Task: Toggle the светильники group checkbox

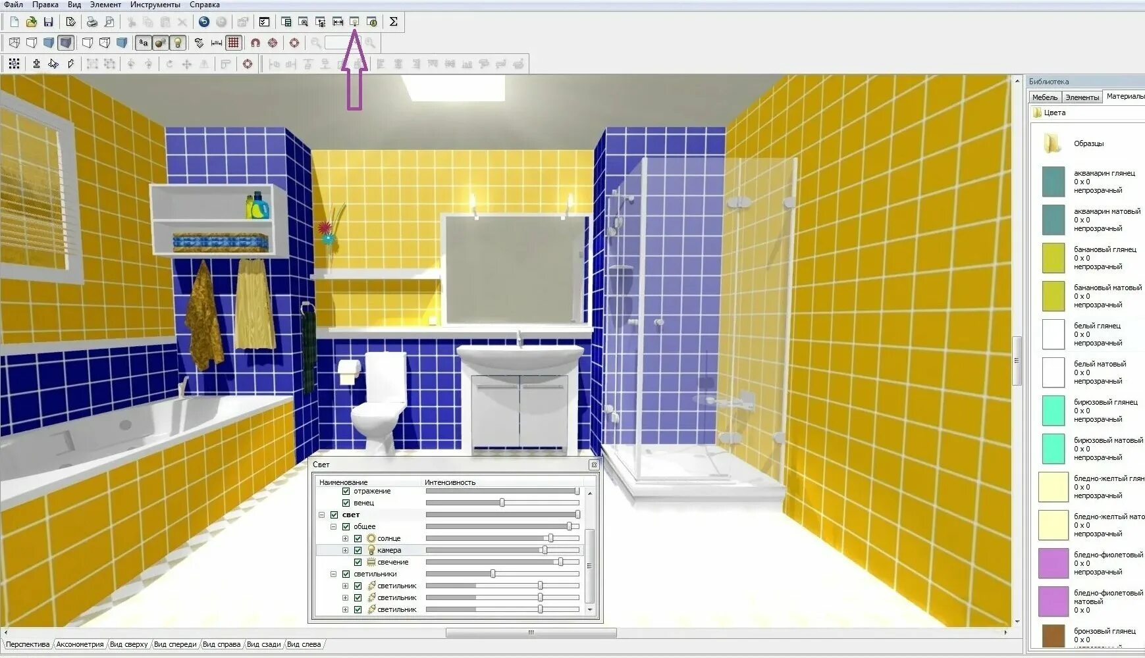Action: pos(346,574)
